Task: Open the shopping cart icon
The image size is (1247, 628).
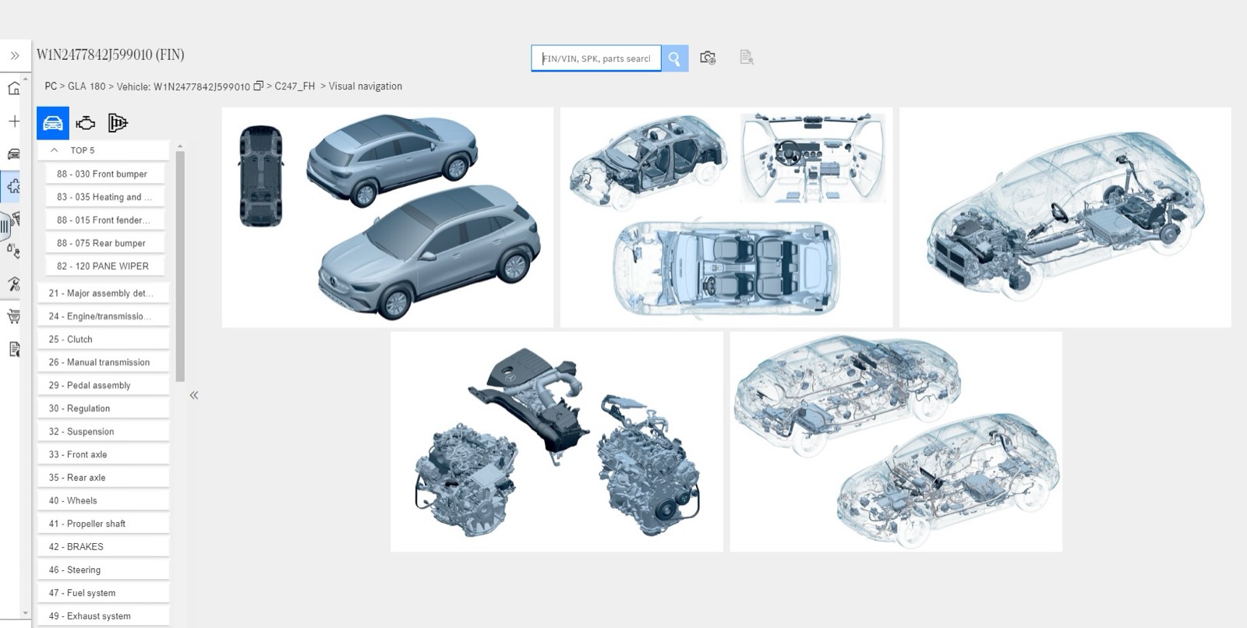Action: click(x=14, y=316)
